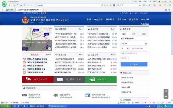Switch to the 报废 query tab
The image size is (173, 108).
[144, 34]
